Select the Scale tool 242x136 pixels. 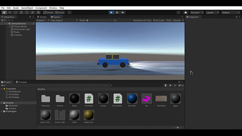click(x=21, y=13)
